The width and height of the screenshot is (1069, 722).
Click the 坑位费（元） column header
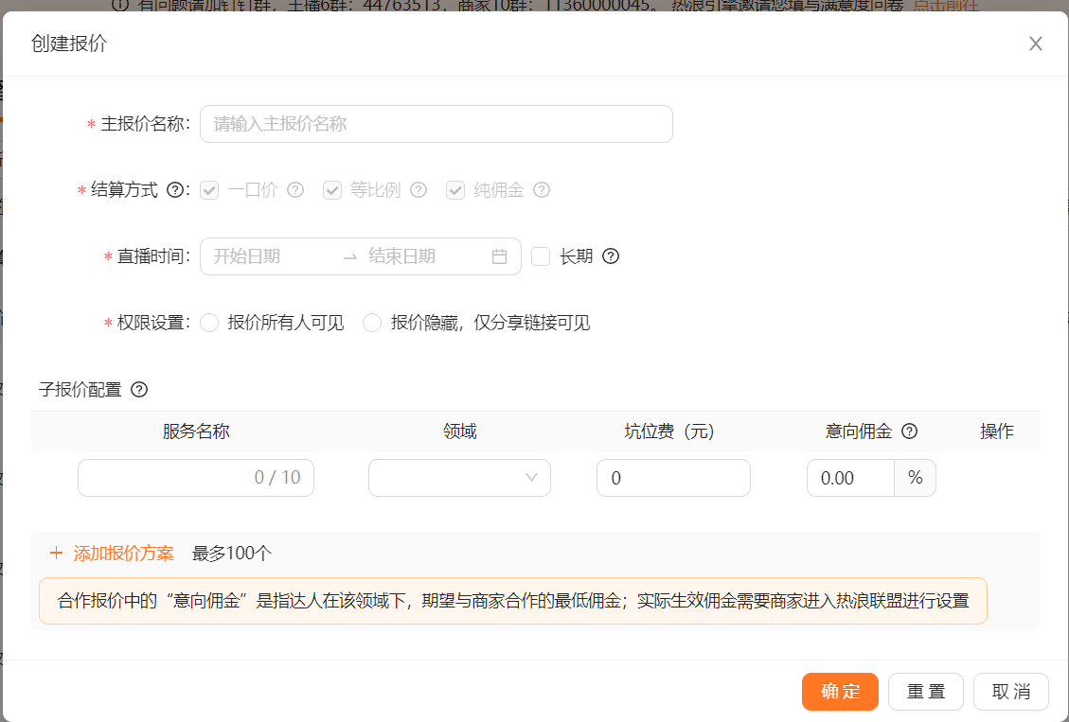[669, 431]
